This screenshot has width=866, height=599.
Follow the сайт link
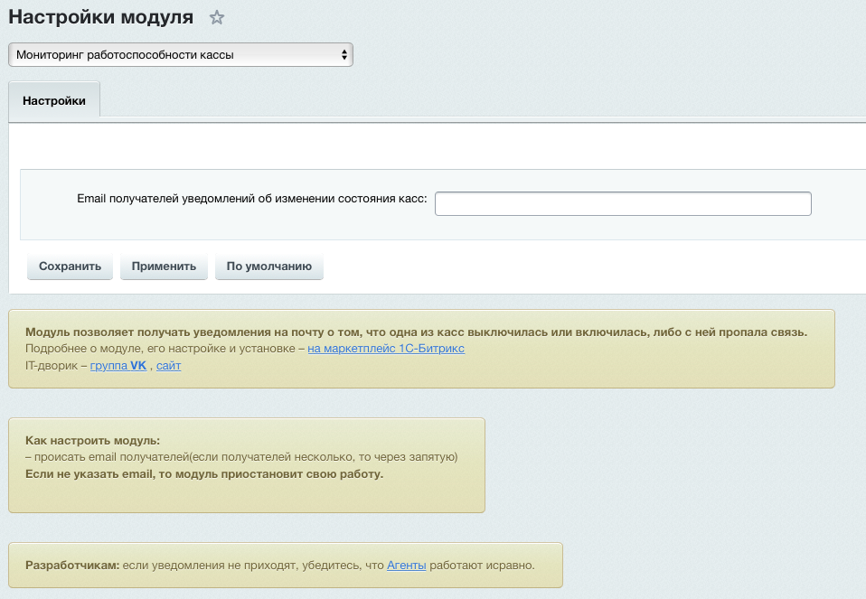(168, 366)
